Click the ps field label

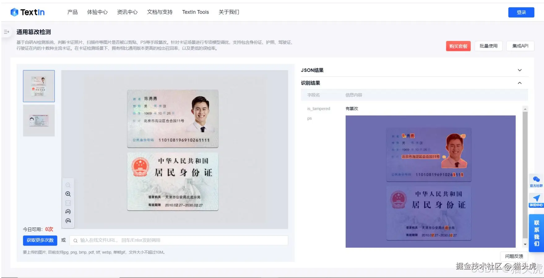point(309,119)
